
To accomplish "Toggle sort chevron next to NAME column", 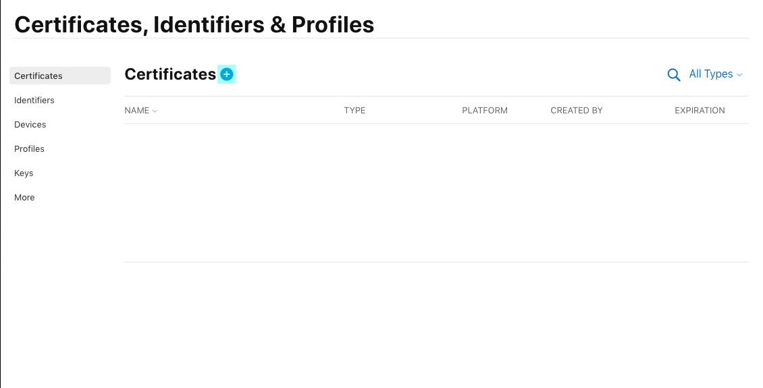I will tap(155, 111).
